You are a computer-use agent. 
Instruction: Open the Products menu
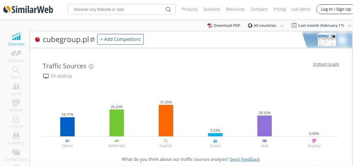(x=190, y=9)
